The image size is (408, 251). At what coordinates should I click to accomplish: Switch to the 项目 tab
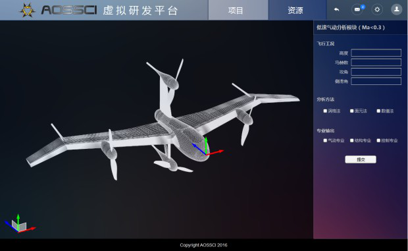236,10
